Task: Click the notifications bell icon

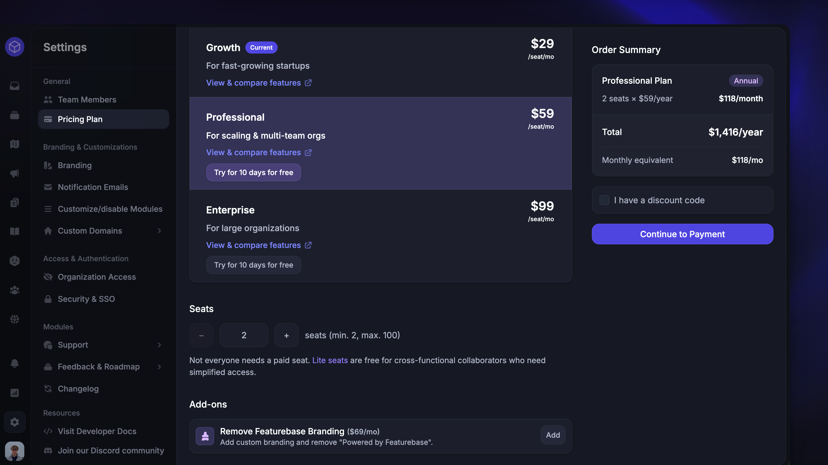Action: pos(14,363)
